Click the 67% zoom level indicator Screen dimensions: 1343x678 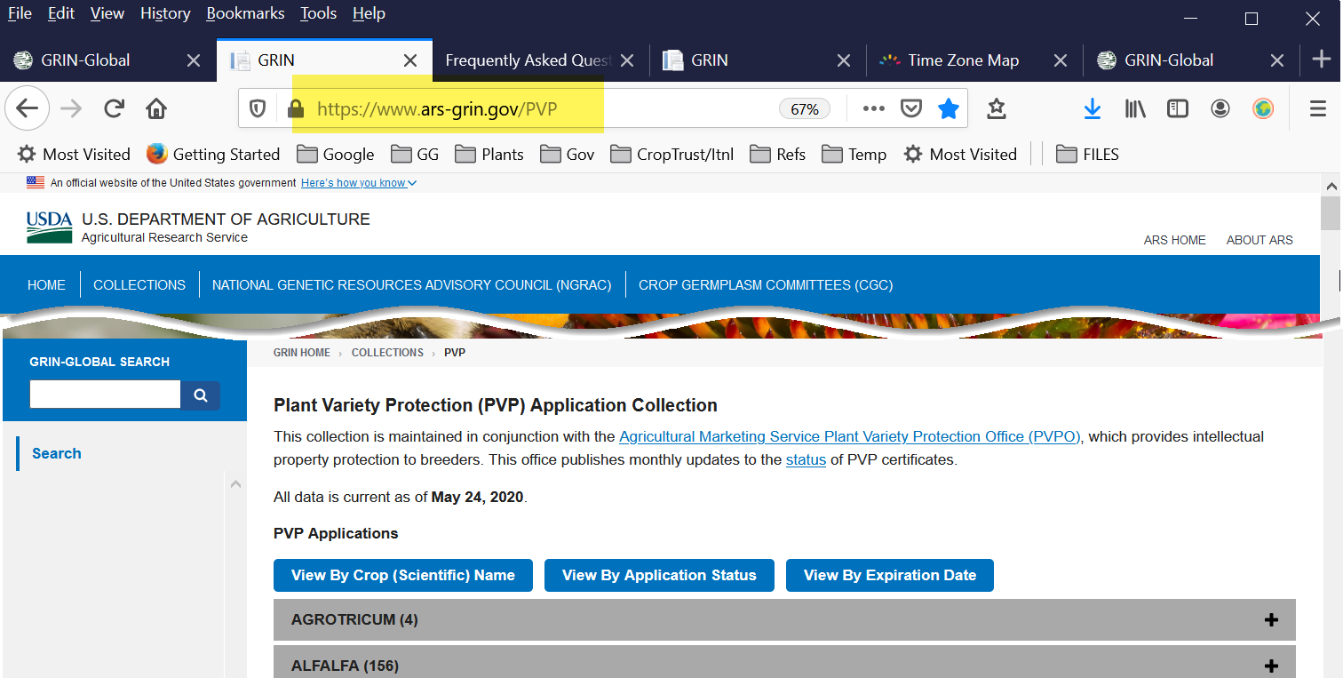pyautogui.click(x=805, y=108)
